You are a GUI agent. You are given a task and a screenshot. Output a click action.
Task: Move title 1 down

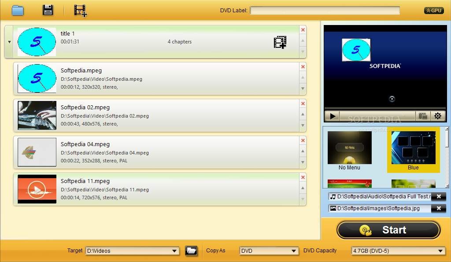click(x=303, y=52)
